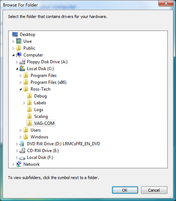The width and height of the screenshot is (176, 201).
Task: Click the Local Disk (F:) drive icon
Action: (22, 158)
